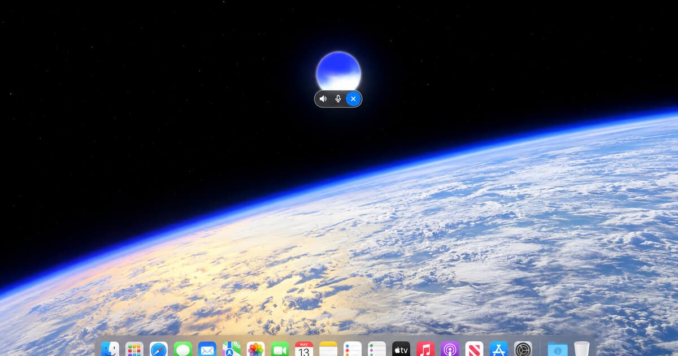Image resolution: width=678 pixels, height=356 pixels.
Task: Launch Apple News from the Dock
Action: [474, 349]
